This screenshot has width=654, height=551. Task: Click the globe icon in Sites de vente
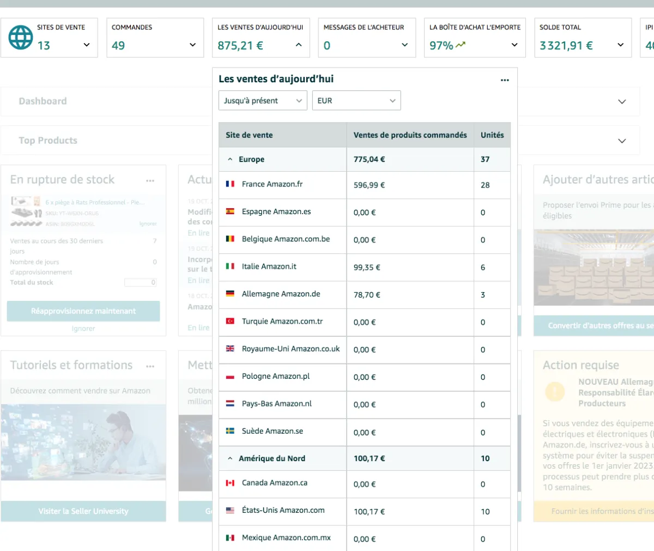pos(21,37)
